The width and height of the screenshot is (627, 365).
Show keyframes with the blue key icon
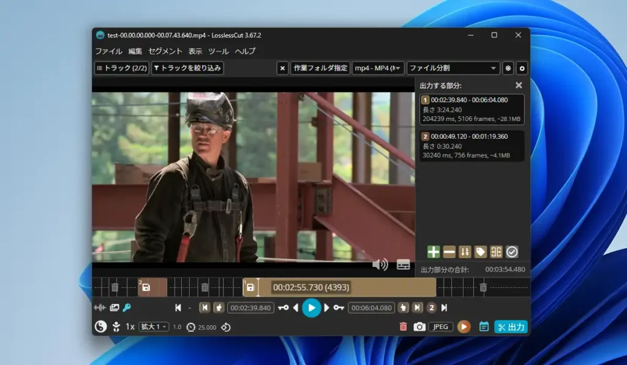point(127,308)
